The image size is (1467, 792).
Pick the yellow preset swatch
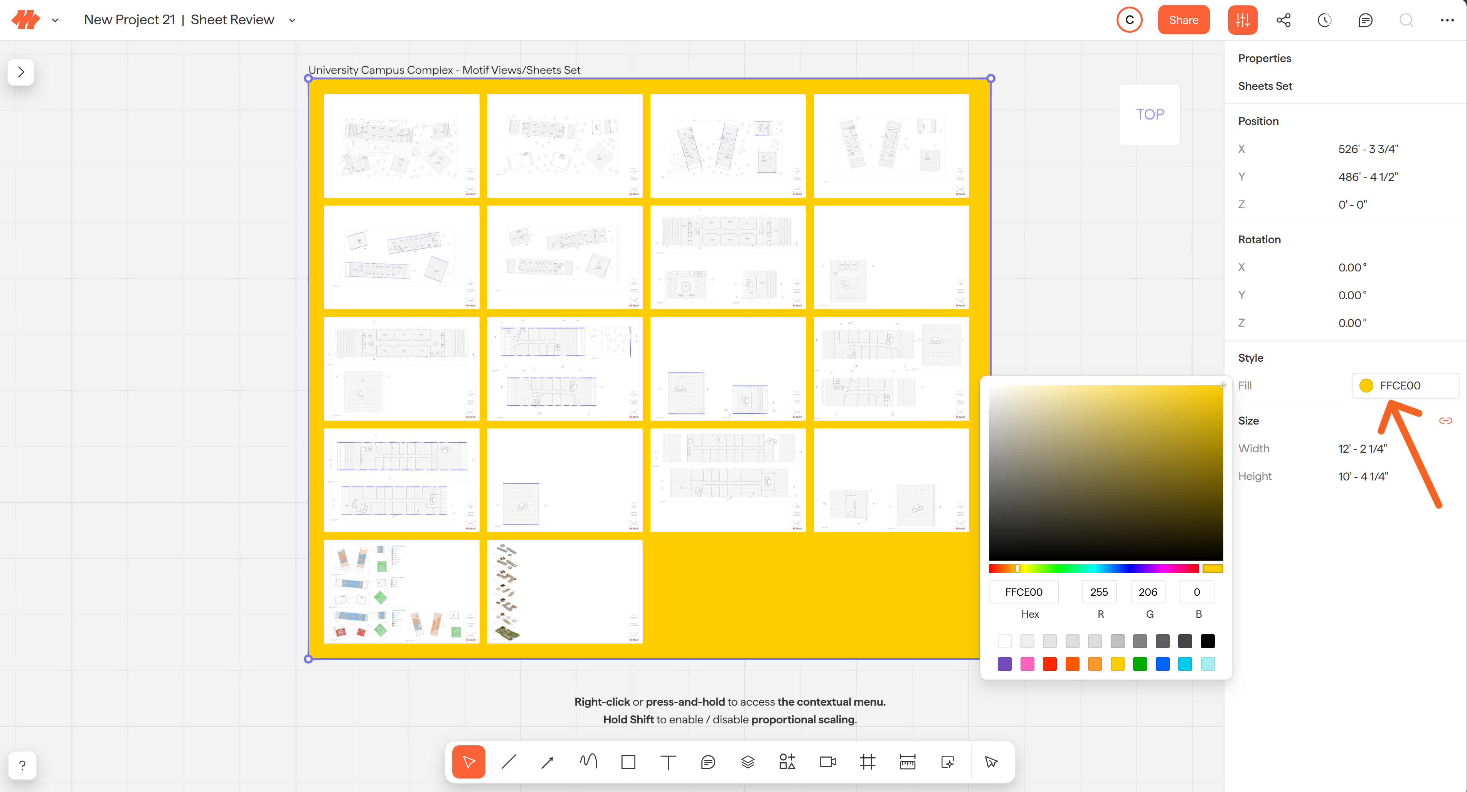[x=1117, y=664]
